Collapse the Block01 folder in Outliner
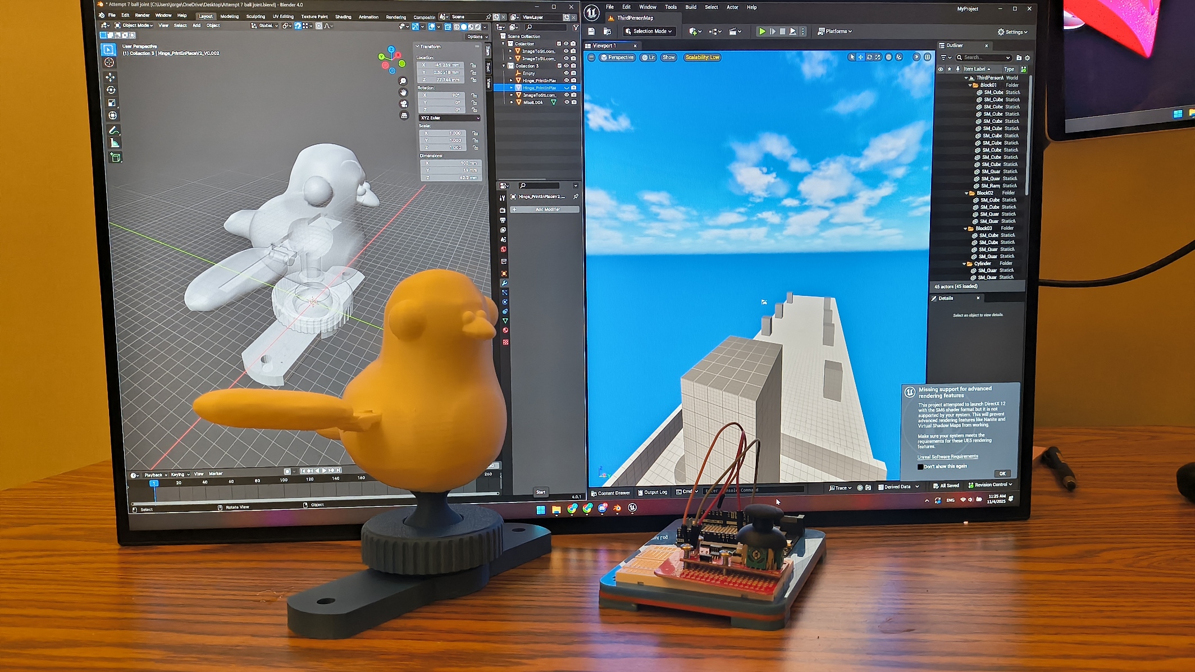This screenshot has width=1195, height=672. pos(970,85)
